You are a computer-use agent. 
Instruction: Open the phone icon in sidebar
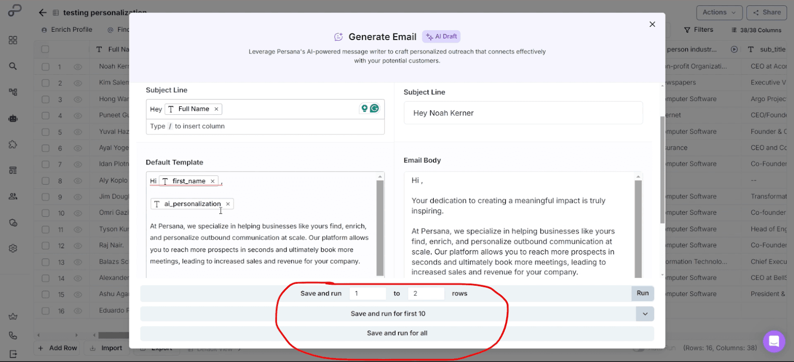[13, 336]
